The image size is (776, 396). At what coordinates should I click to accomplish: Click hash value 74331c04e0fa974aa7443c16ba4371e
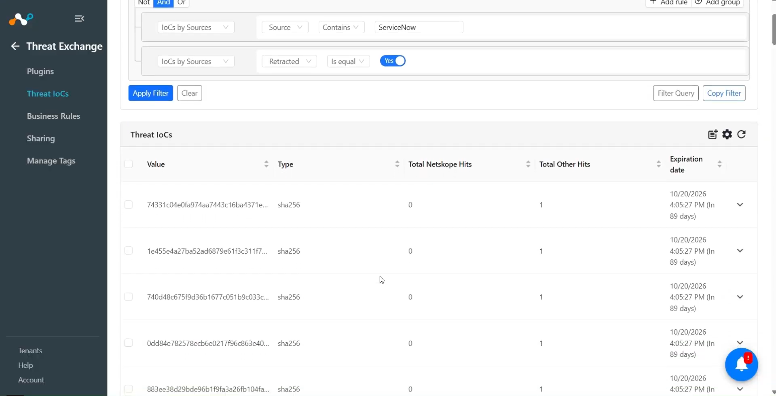(x=207, y=205)
